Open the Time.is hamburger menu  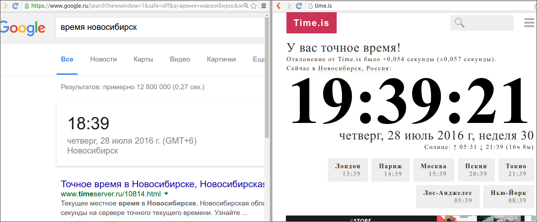(x=529, y=23)
